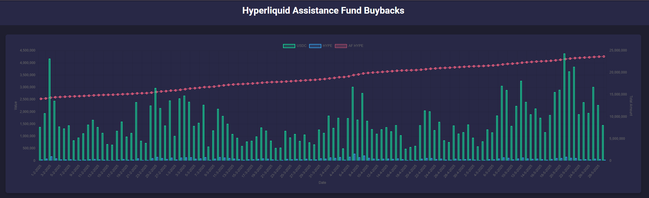This screenshot has width=649, height=198.
Task: Click the 21-2-2025 date label
Action: pos(132,171)
